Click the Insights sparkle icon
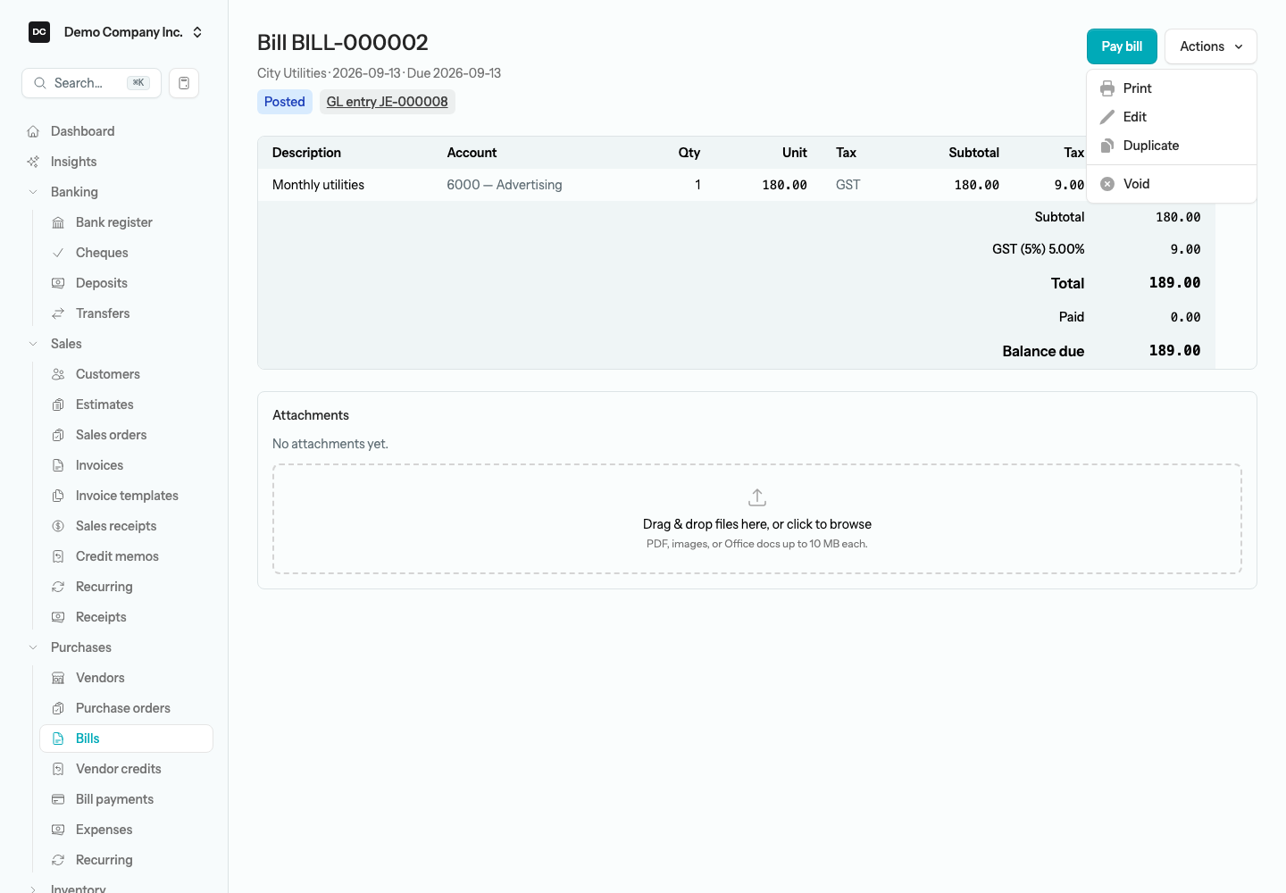Screen dimensions: 1286x893 pos(33,162)
